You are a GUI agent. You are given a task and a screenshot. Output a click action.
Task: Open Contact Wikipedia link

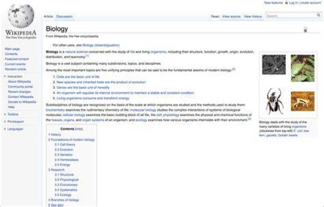[21, 97]
